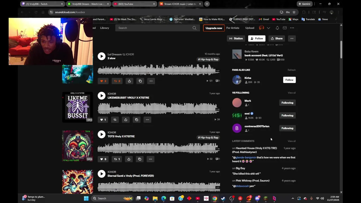Play LIKEMEBUSSIT VROLY X KTGTRE track
Image resolution: width=361 pixels, height=203 pixels.
click(102, 96)
